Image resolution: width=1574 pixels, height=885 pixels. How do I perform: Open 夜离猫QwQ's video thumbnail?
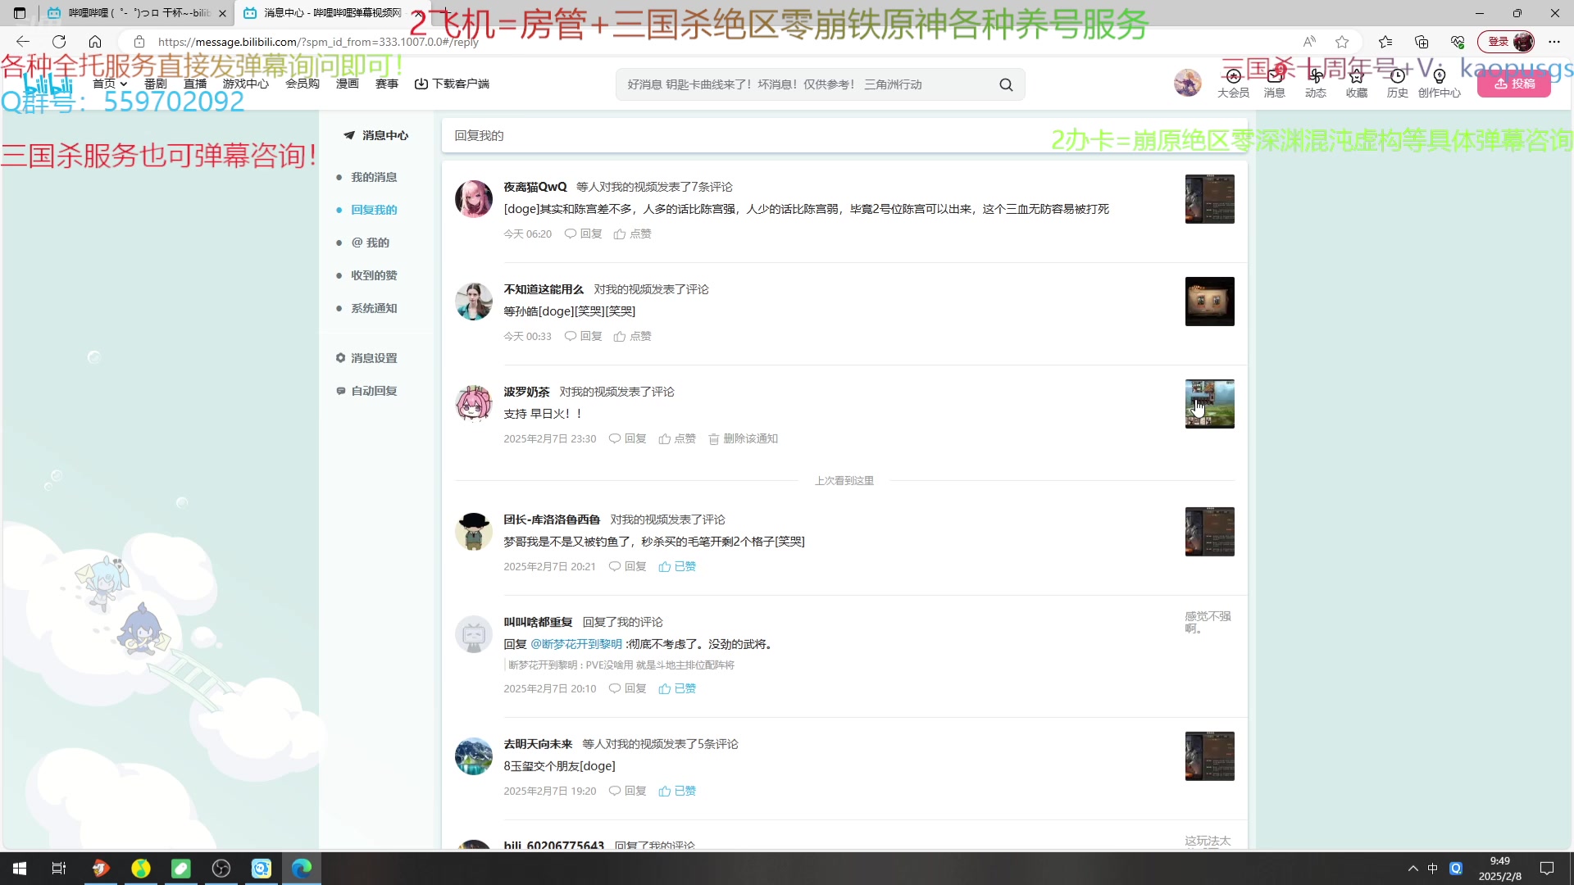tap(1209, 199)
